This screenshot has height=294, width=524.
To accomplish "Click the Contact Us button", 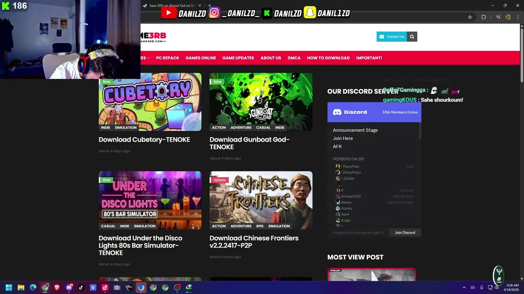I will coord(391,37).
